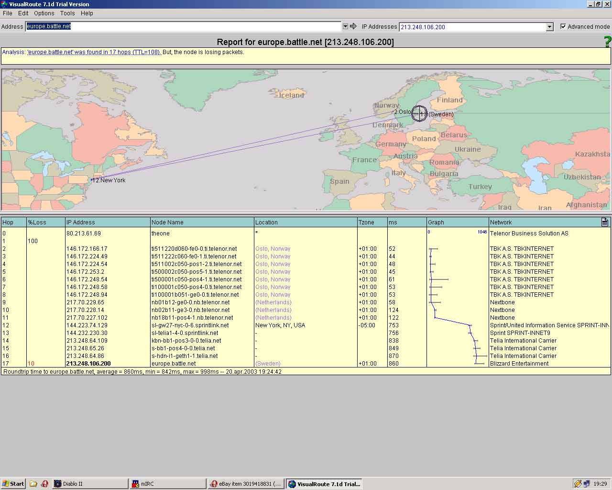Expand the Address history dropdown arrow
Image resolution: width=612 pixels, height=490 pixels.
345,26
